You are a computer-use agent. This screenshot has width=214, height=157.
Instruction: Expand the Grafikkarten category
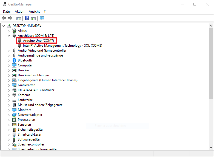(x=9, y=85)
